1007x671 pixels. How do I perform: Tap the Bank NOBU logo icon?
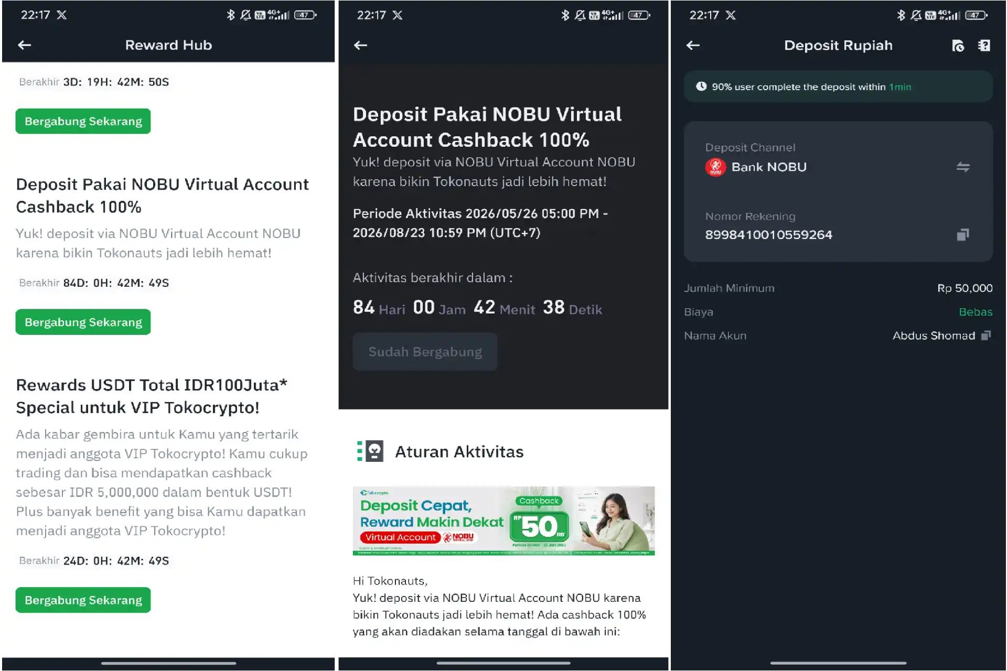coord(715,167)
